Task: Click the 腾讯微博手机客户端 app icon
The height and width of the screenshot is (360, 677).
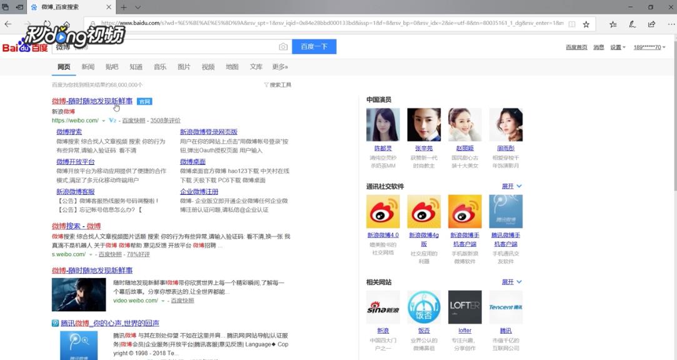Action: [506, 211]
